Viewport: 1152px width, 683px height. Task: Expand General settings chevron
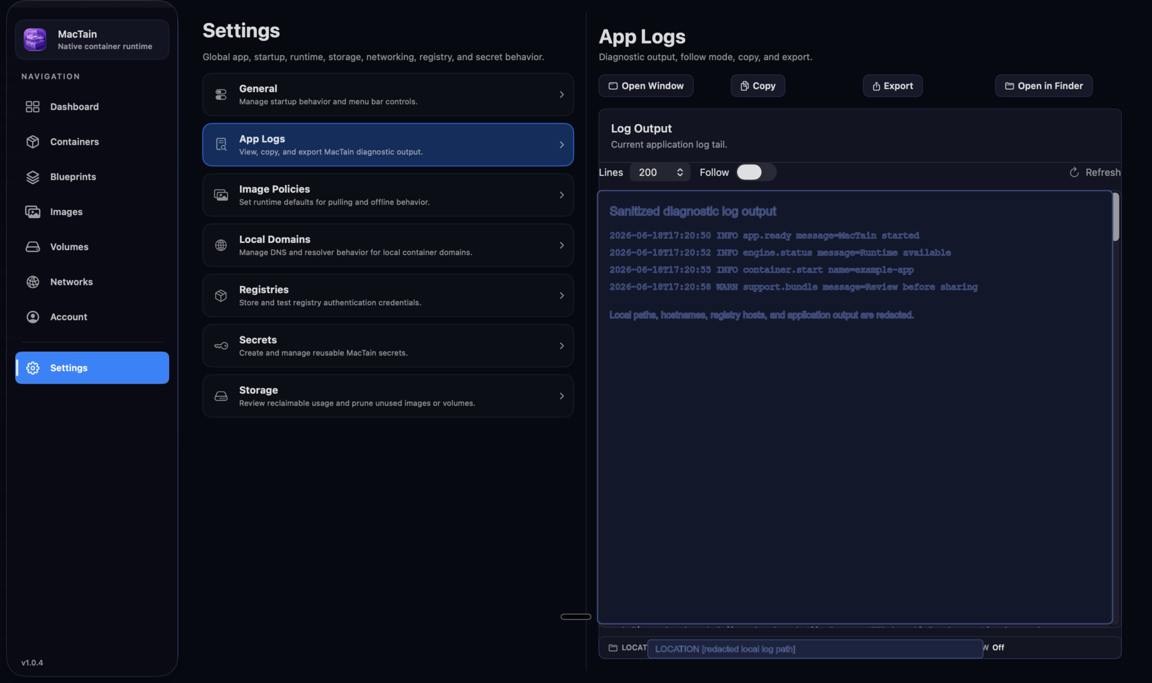561,95
